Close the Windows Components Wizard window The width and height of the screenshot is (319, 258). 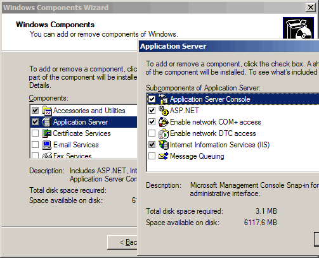point(311,8)
